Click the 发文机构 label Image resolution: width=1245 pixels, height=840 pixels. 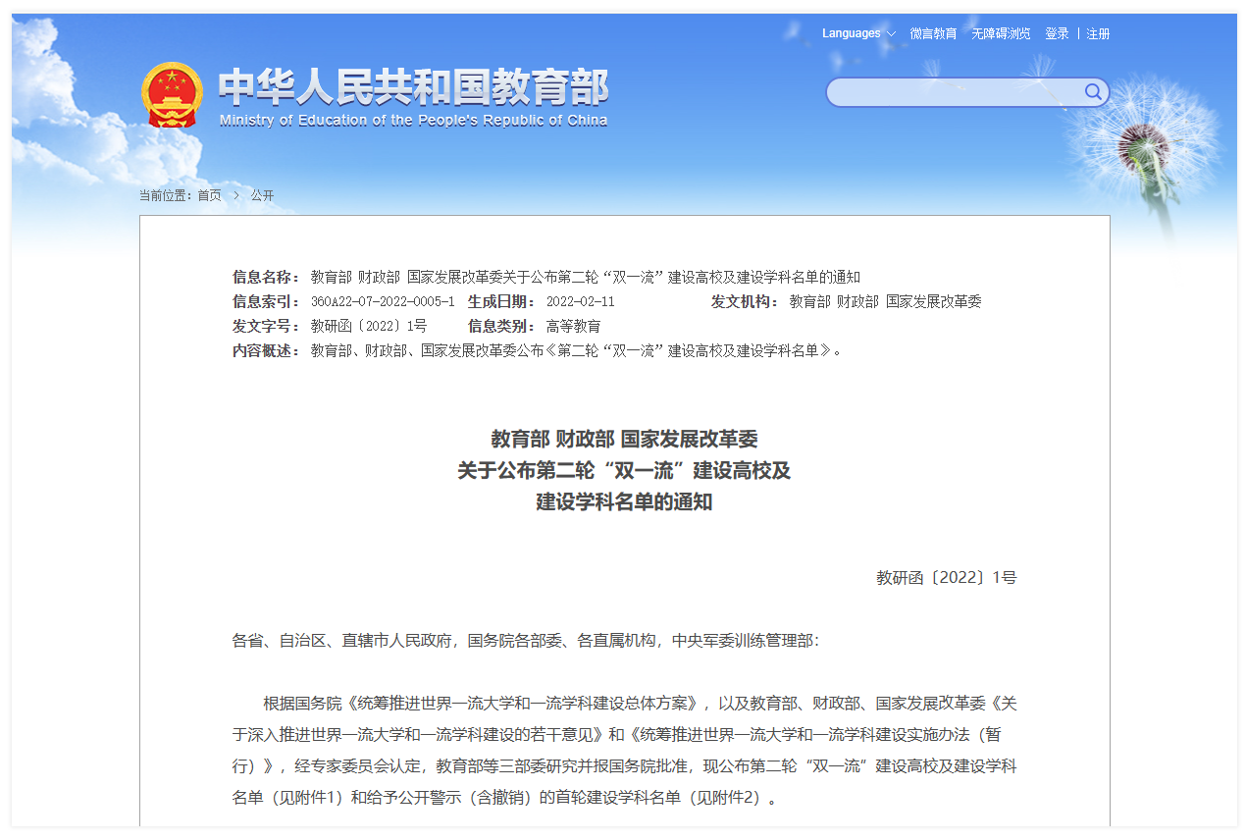pyautogui.click(x=745, y=302)
